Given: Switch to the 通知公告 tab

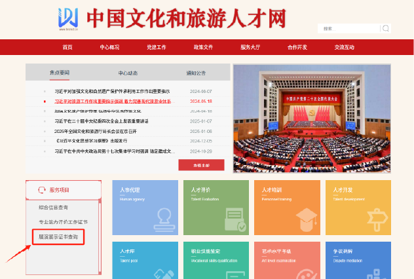Looking at the screenshot, I should pyautogui.click(x=196, y=73).
